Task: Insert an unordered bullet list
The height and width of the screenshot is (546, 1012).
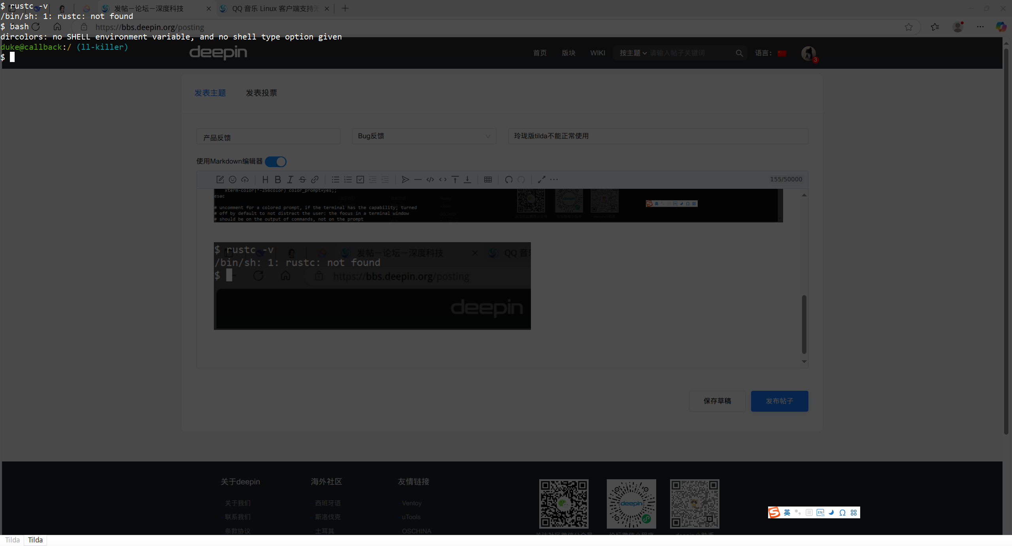Action: coord(335,180)
